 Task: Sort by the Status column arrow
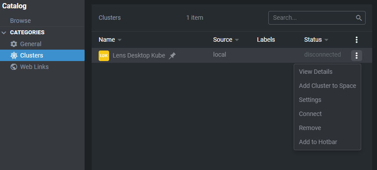tap(326, 40)
